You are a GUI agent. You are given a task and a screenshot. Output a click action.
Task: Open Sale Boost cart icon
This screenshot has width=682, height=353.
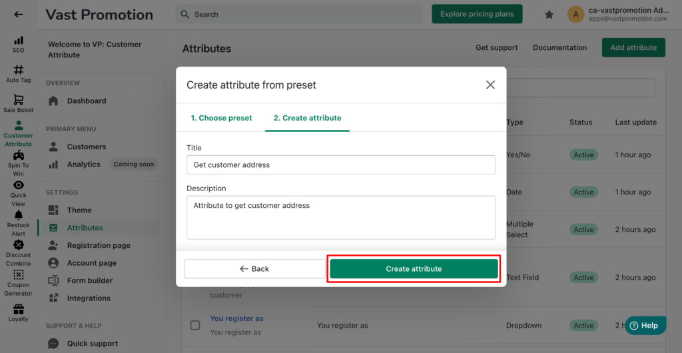tap(18, 100)
